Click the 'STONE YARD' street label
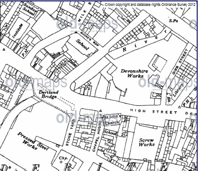Viewport: 199px width, 171px height. [x=70, y=133]
